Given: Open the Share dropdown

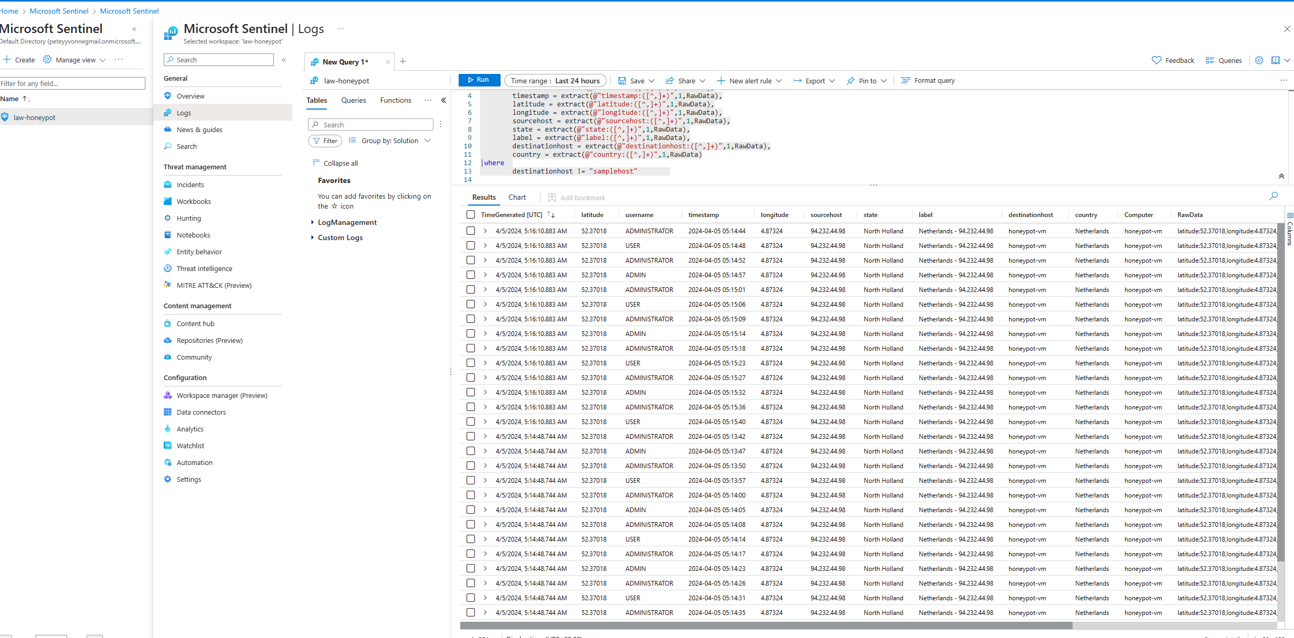Looking at the screenshot, I should click(x=686, y=81).
